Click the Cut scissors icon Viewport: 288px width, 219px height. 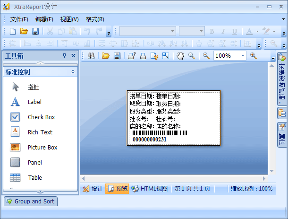50,31
